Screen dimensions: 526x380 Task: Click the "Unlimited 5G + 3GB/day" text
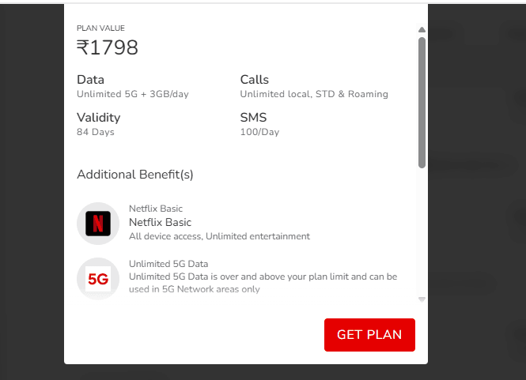click(x=132, y=94)
